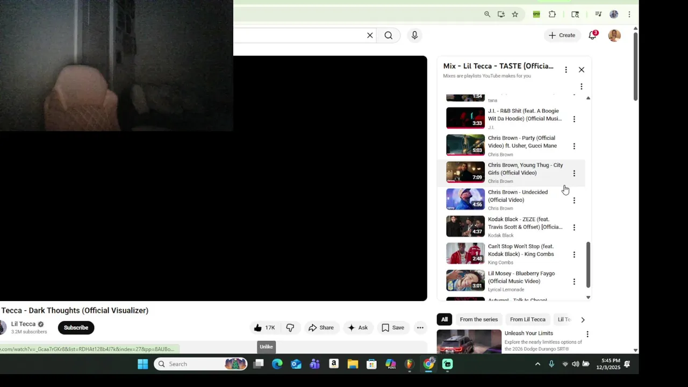Open more actions ellipsis under video
The width and height of the screenshot is (688, 387).
pyautogui.click(x=420, y=328)
